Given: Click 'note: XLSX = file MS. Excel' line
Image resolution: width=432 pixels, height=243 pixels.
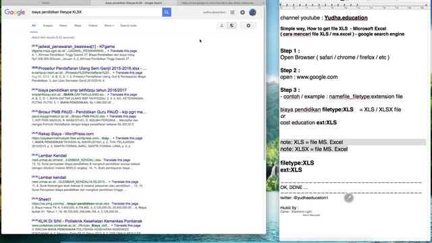Looking at the screenshot, I should point(314,149).
